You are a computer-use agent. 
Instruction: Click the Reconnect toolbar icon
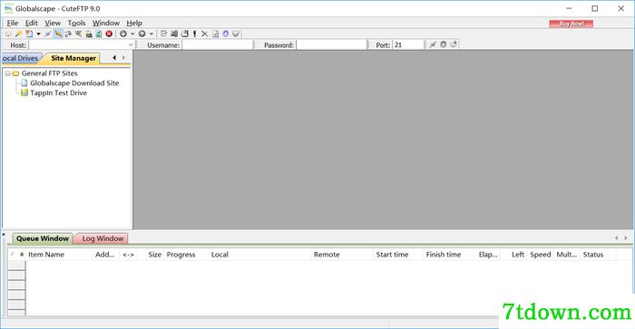point(78,34)
